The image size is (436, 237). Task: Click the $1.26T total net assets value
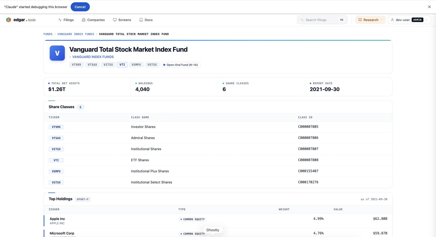[x=57, y=89]
